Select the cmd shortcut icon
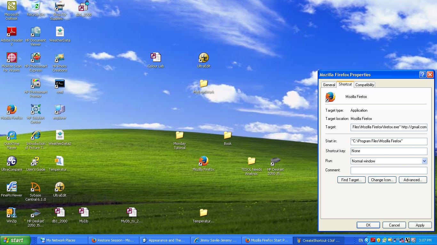The width and height of the screenshot is (437, 245). (60, 84)
